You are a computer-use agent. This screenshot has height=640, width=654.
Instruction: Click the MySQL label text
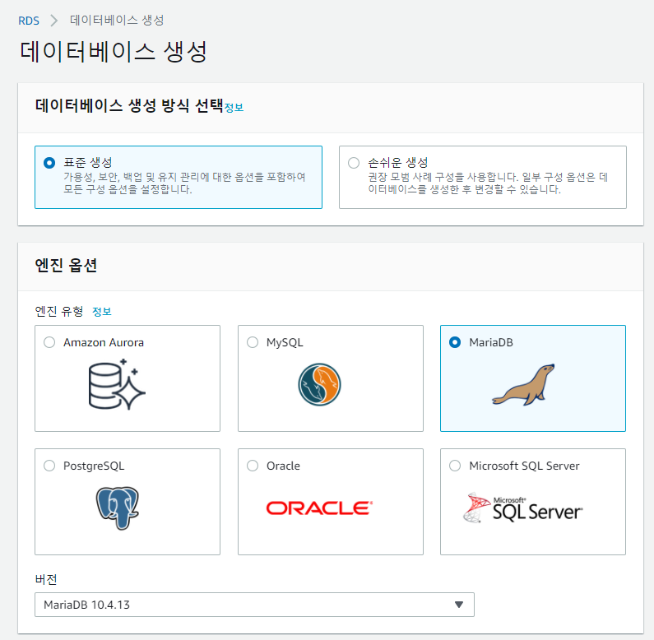click(x=285, y=342)
